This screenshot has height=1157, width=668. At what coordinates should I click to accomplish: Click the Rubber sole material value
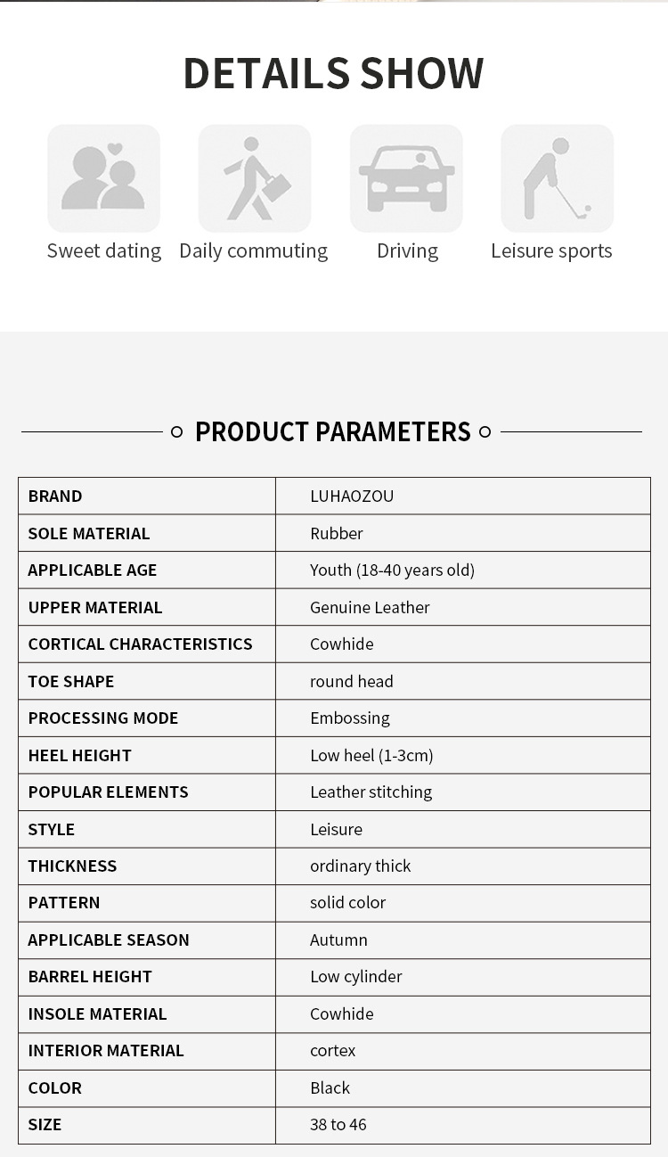coord(337,534)
